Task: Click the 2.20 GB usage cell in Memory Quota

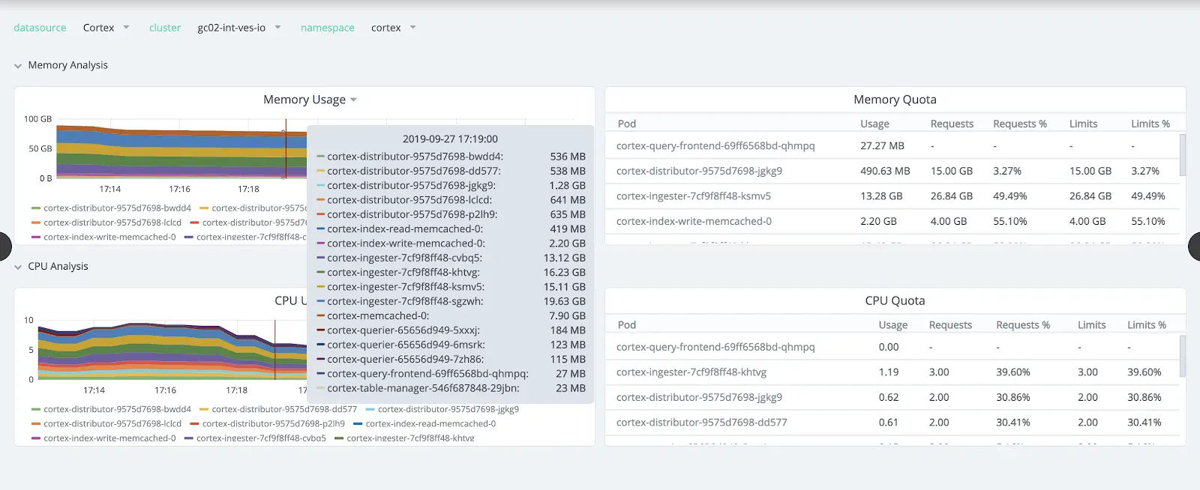Action: (878, 221)
